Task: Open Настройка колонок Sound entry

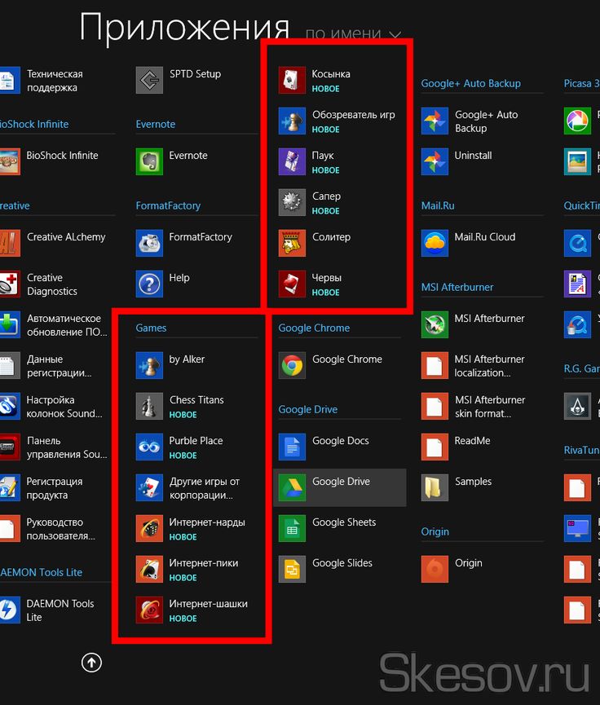Action: coord(51,406)
